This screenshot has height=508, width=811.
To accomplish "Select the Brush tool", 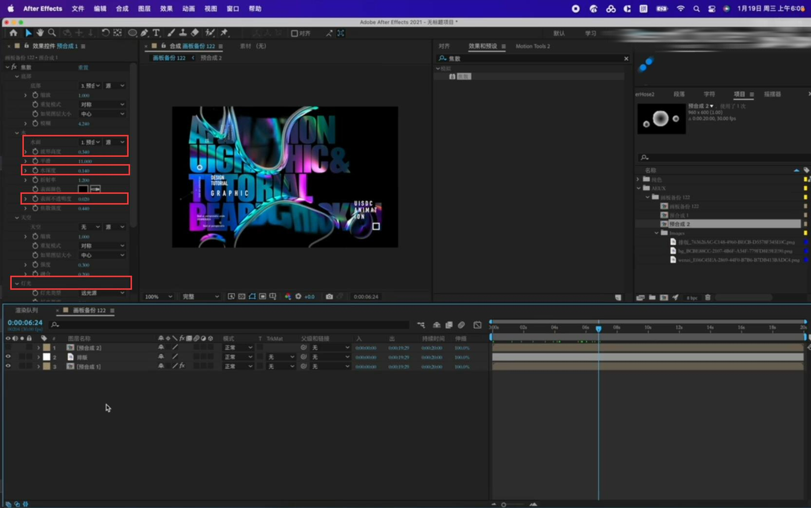I will coord(171,33).
